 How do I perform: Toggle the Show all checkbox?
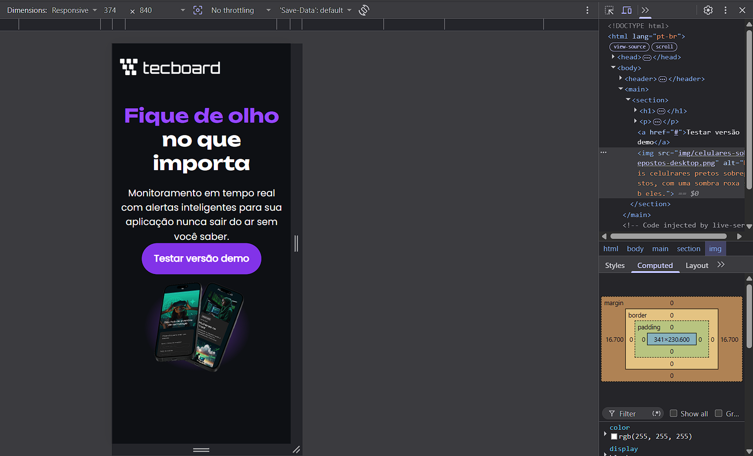[673, 413]
